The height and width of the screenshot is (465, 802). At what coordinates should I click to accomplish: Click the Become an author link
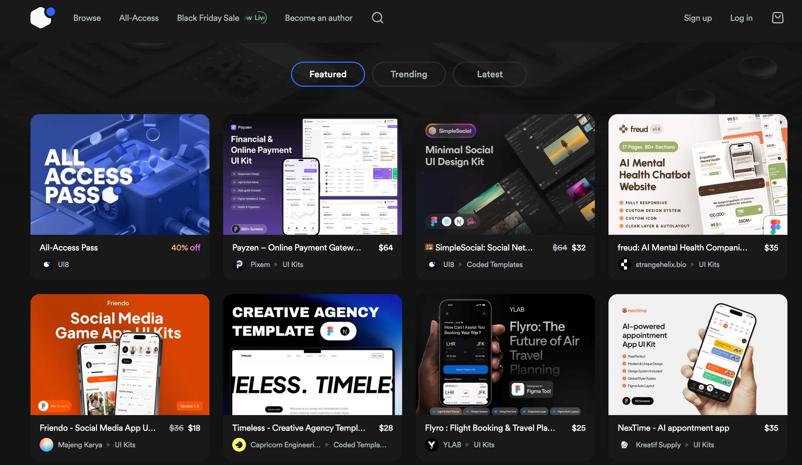click(319, 18)
